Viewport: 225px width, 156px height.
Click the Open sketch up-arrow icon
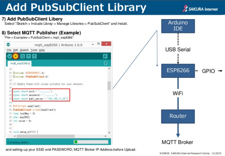(28, 56)
